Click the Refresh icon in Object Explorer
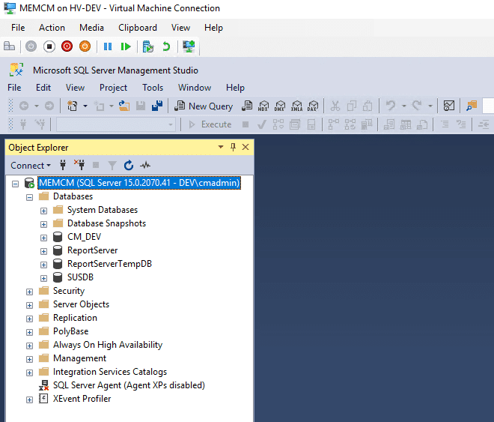This screenshot has width=494, height=422. click(x=129, y=165)
